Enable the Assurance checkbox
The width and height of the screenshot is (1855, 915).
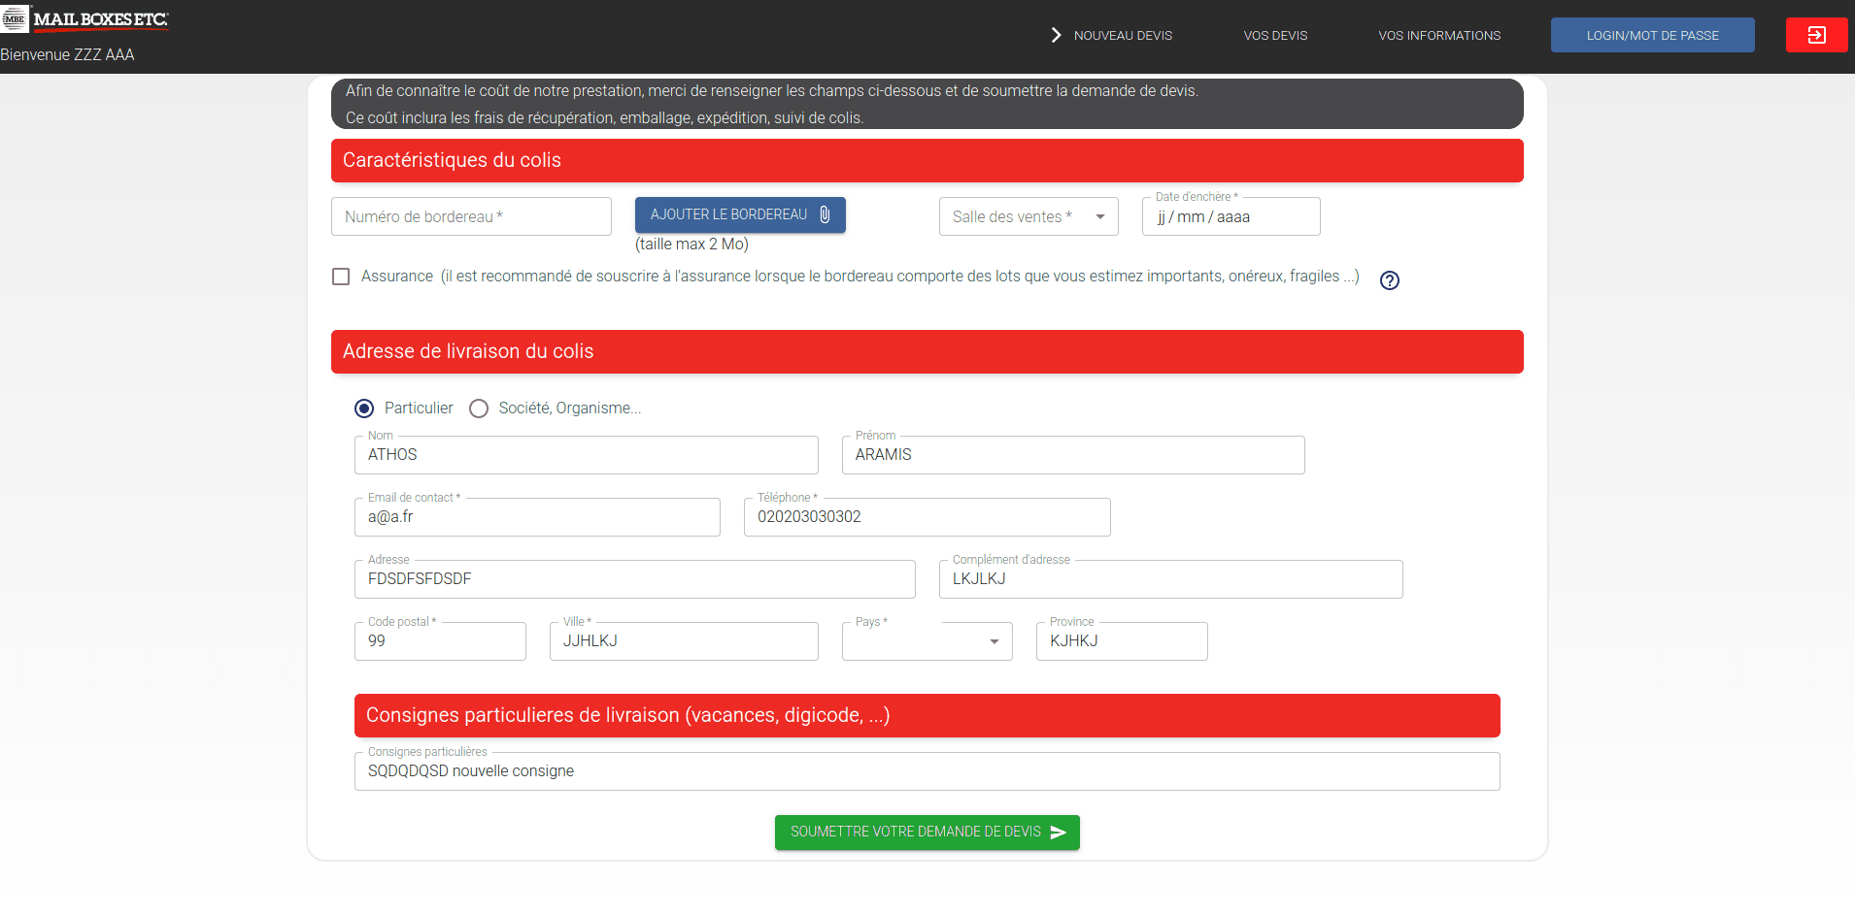(x=341, y=277)
